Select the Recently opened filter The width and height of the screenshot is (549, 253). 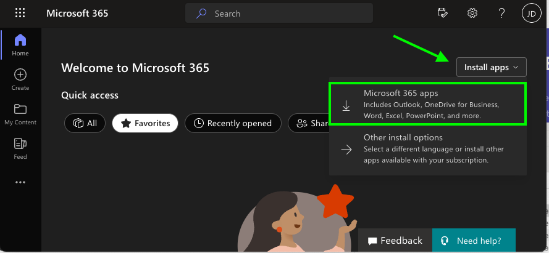pos(233,123)
